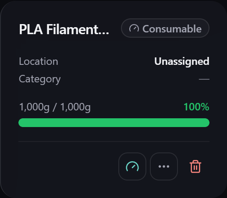Click the divider line above the action buttons

(x=114, y=141)
